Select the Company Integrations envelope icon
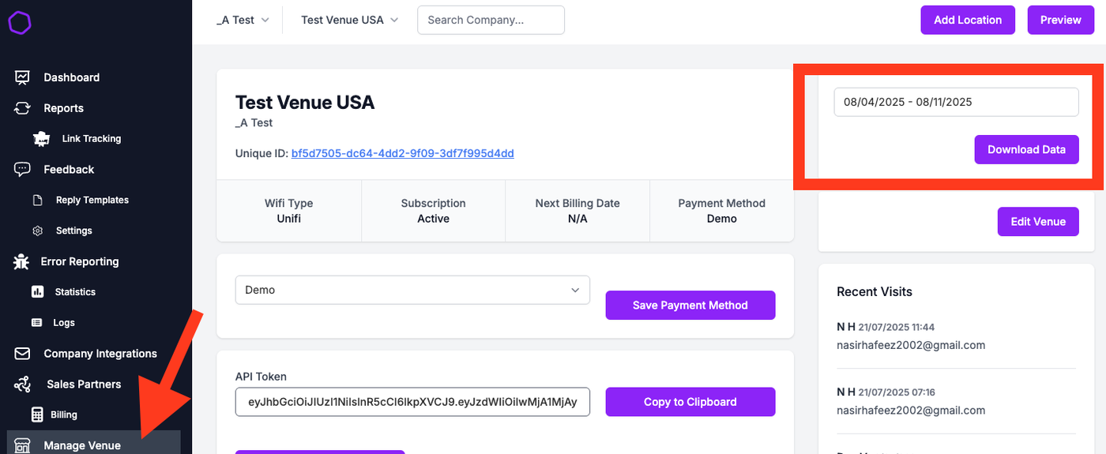 pyautogui.click(x=22, y=354)
